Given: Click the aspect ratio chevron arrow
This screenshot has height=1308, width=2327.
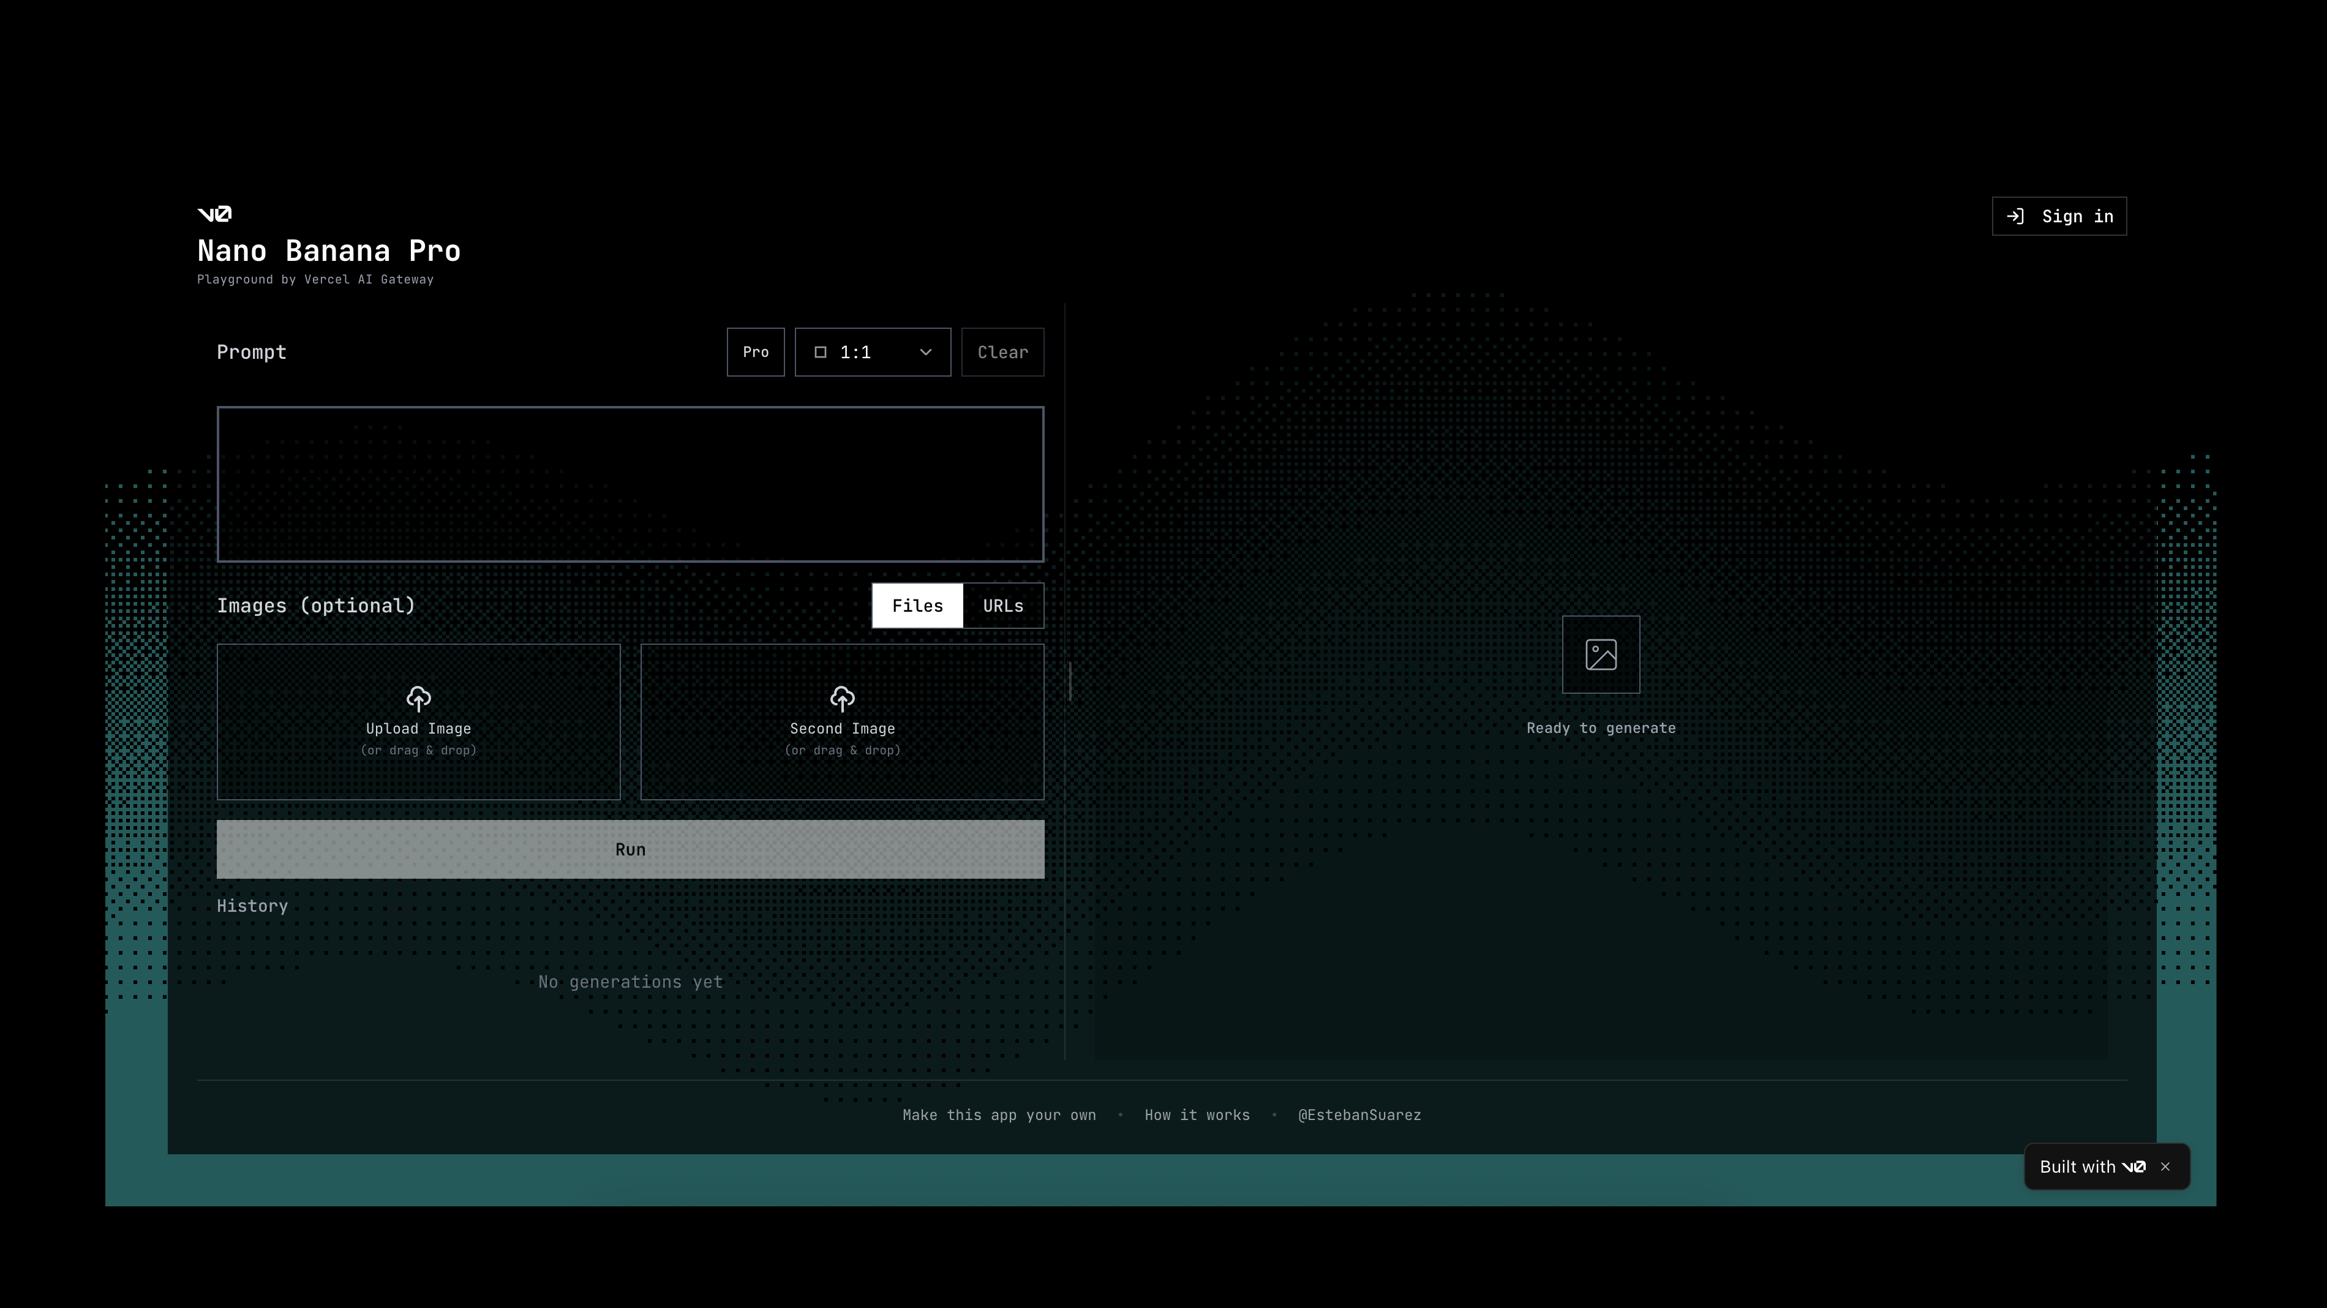Looking at the screenshot, I should click(x=926, y=352).
